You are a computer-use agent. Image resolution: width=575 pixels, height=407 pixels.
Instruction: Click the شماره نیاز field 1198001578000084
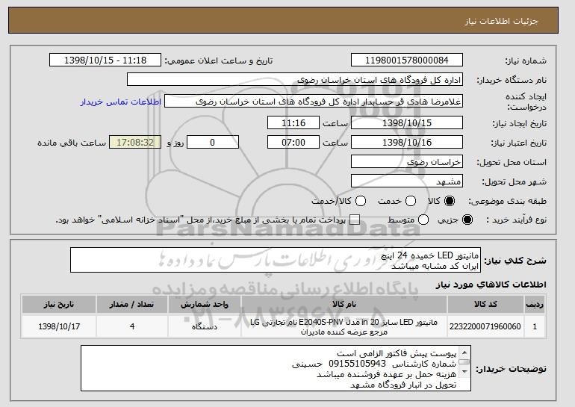coord(407,60)
